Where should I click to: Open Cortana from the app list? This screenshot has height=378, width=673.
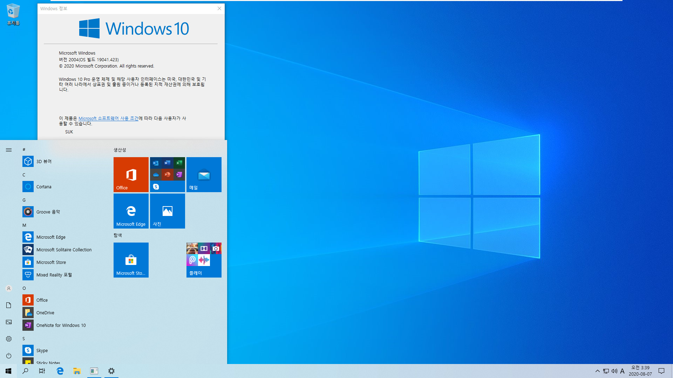point(43,187)
